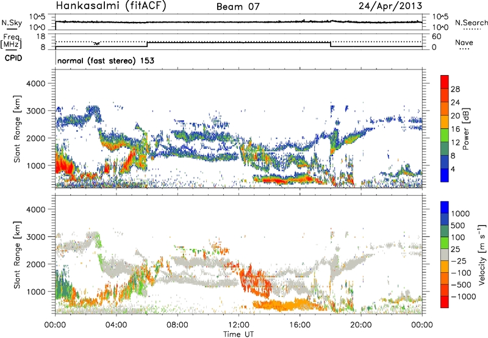Click the 2000 tick on power panel axis

35,138
